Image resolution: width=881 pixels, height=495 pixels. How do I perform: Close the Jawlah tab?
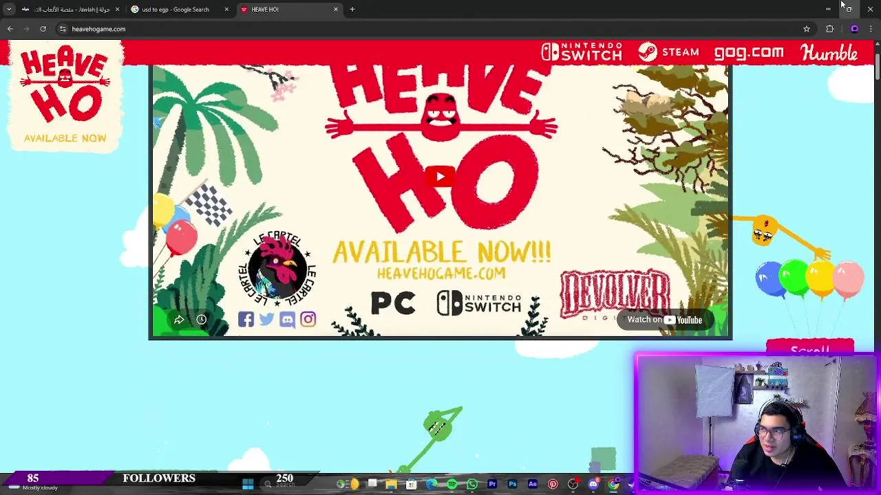tap(117, 10)
